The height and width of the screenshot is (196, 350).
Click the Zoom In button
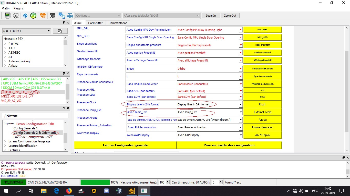[x=211, y=16]
